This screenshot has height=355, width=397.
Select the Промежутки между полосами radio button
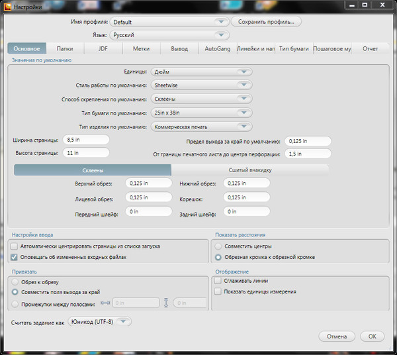point(15,304)
